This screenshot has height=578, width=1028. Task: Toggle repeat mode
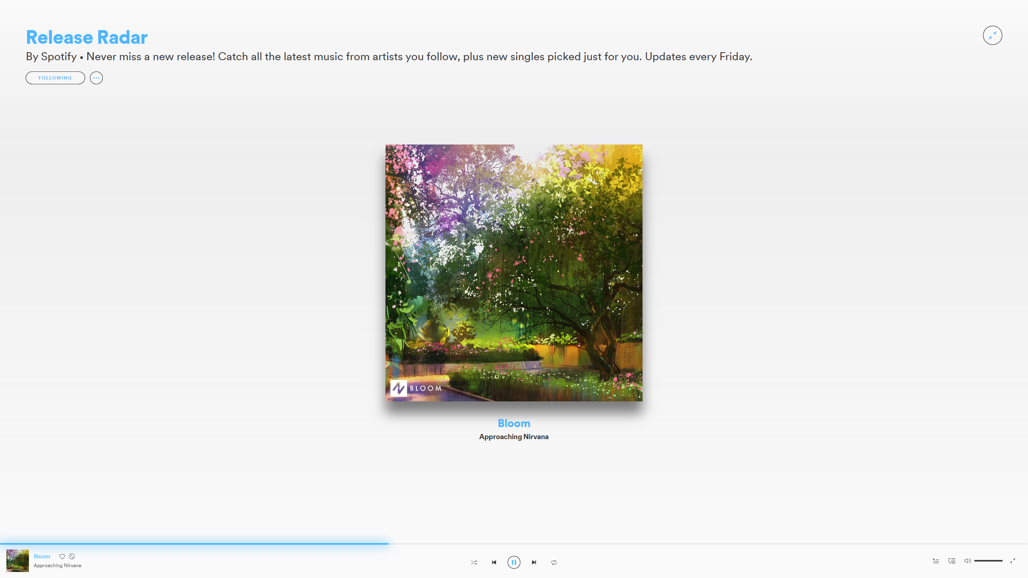(554, 562)
